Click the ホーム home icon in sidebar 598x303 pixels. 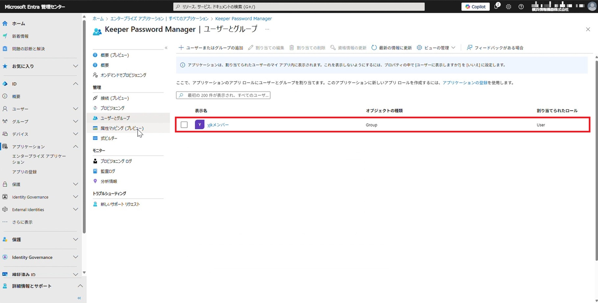(x=5, y=23)
